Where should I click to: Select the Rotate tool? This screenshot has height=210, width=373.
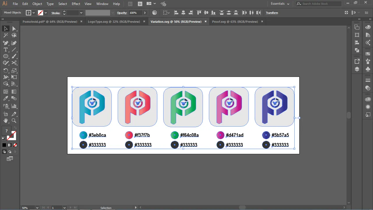coord(6,71)
